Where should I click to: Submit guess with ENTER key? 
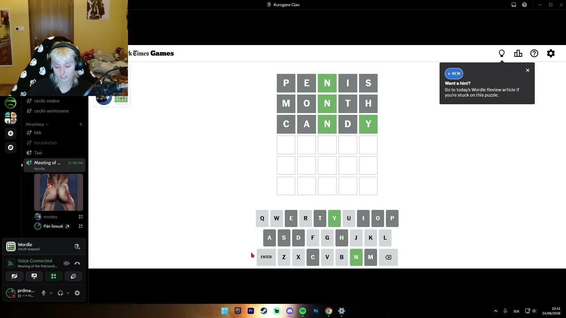point(266,257)
